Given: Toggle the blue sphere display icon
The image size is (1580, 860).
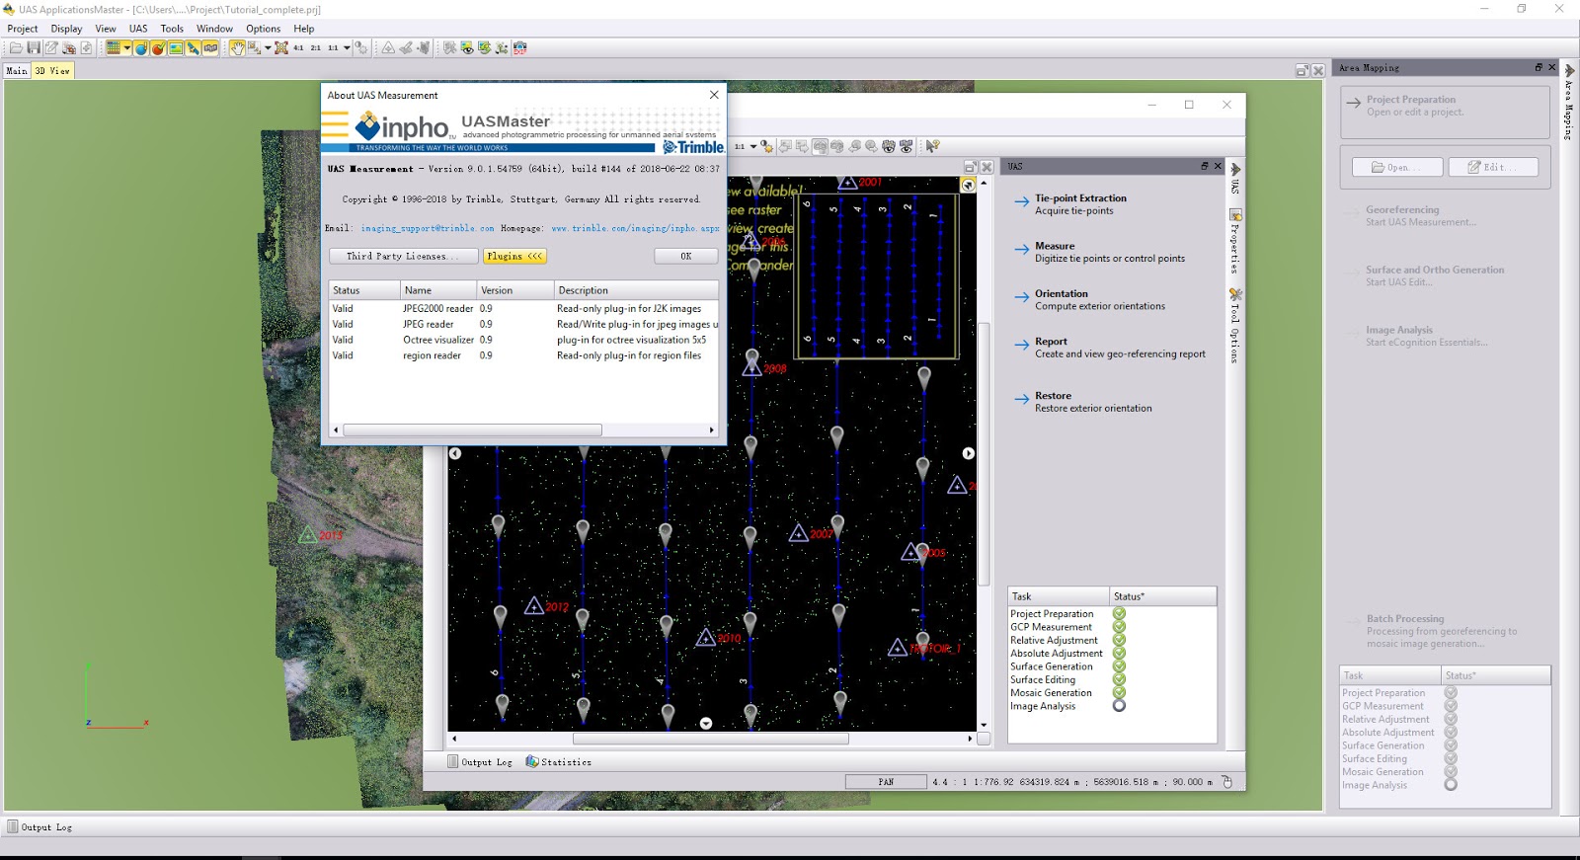Looking at the screenshot, I should (140, 47).
